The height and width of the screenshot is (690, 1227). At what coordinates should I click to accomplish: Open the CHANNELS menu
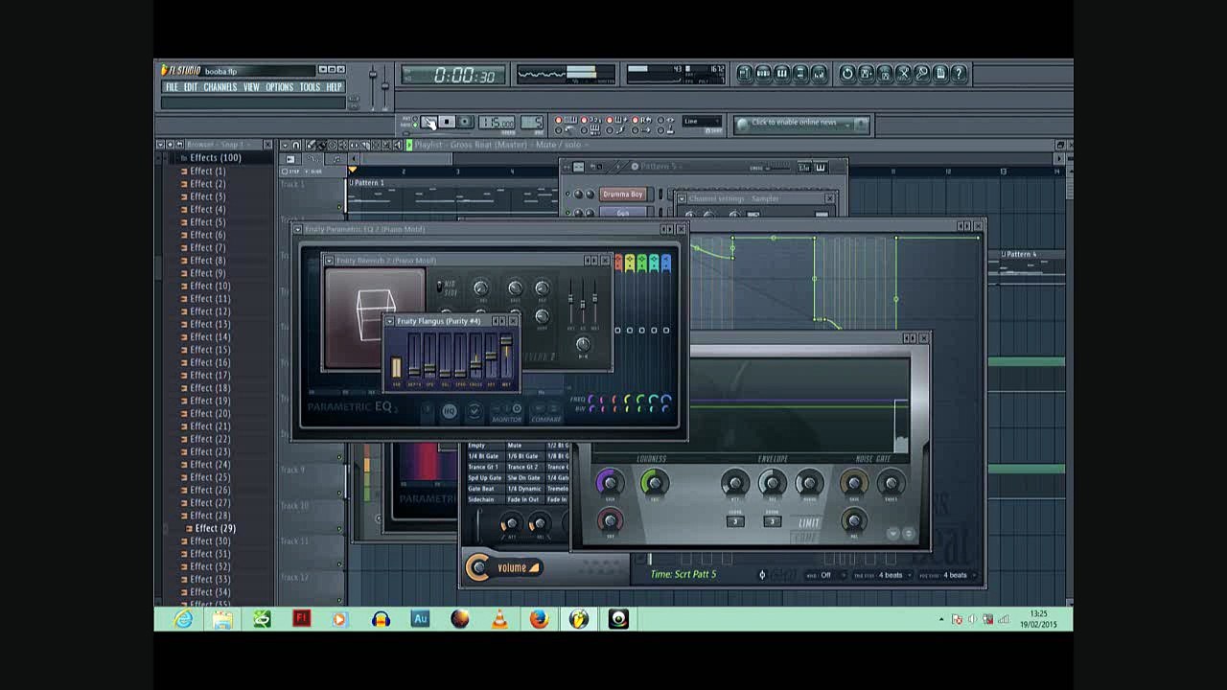pos(220,87)
